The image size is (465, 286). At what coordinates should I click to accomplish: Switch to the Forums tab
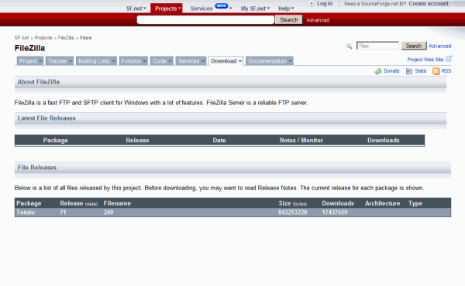point(133,61)
